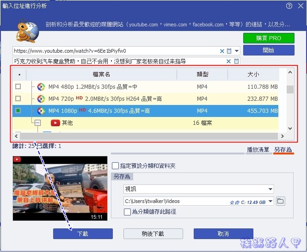The width and height of the screenshot is (307, 252).
Task: Switch to the 播放清單 tab
Action: (x=258, y=150)
